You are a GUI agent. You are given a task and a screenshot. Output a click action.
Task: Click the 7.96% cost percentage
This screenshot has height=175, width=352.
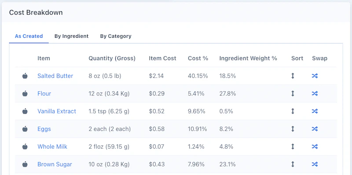[196, 164]
